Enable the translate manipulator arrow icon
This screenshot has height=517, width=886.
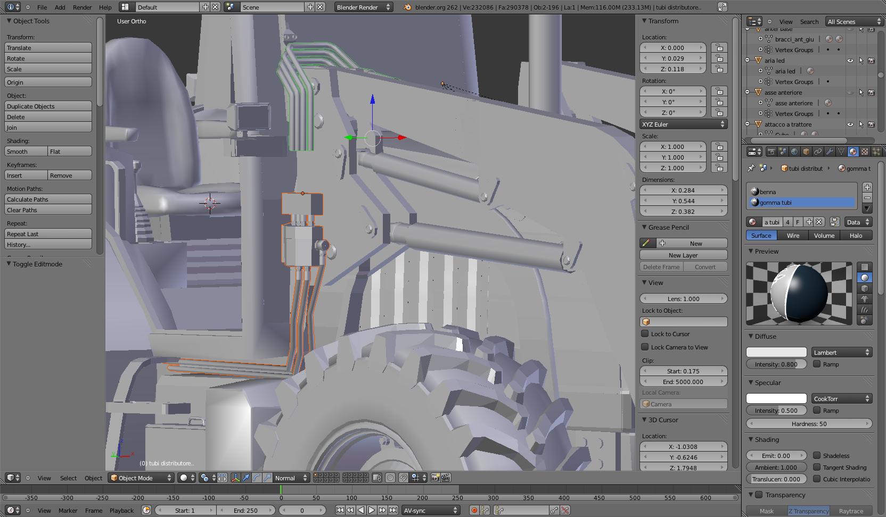click(x=246, y=478)
